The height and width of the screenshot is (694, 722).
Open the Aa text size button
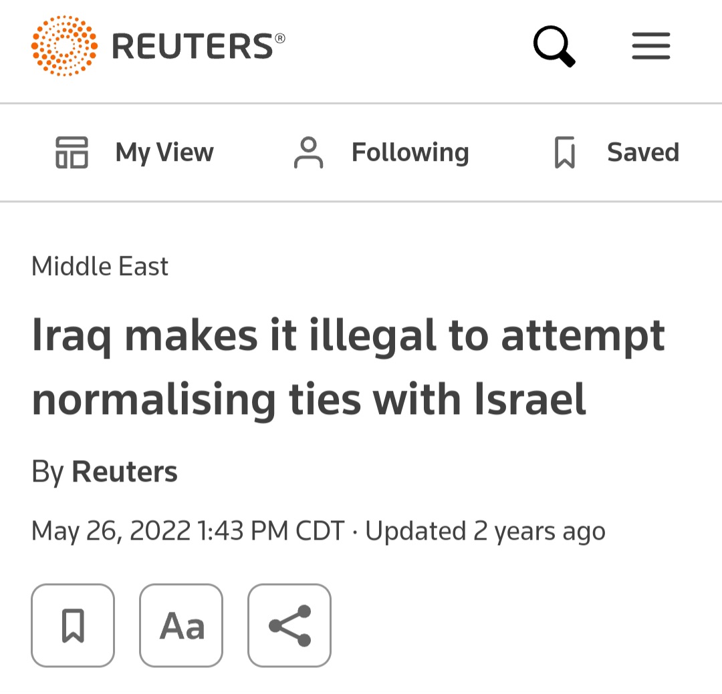(x=181, y=625)
